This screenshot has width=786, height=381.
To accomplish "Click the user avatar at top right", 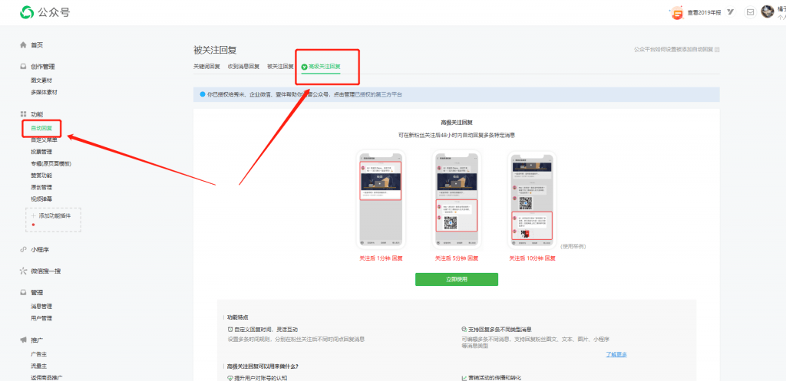I will (767, 11).
